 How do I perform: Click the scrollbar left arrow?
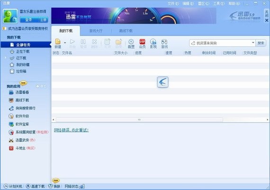[54, 119]
